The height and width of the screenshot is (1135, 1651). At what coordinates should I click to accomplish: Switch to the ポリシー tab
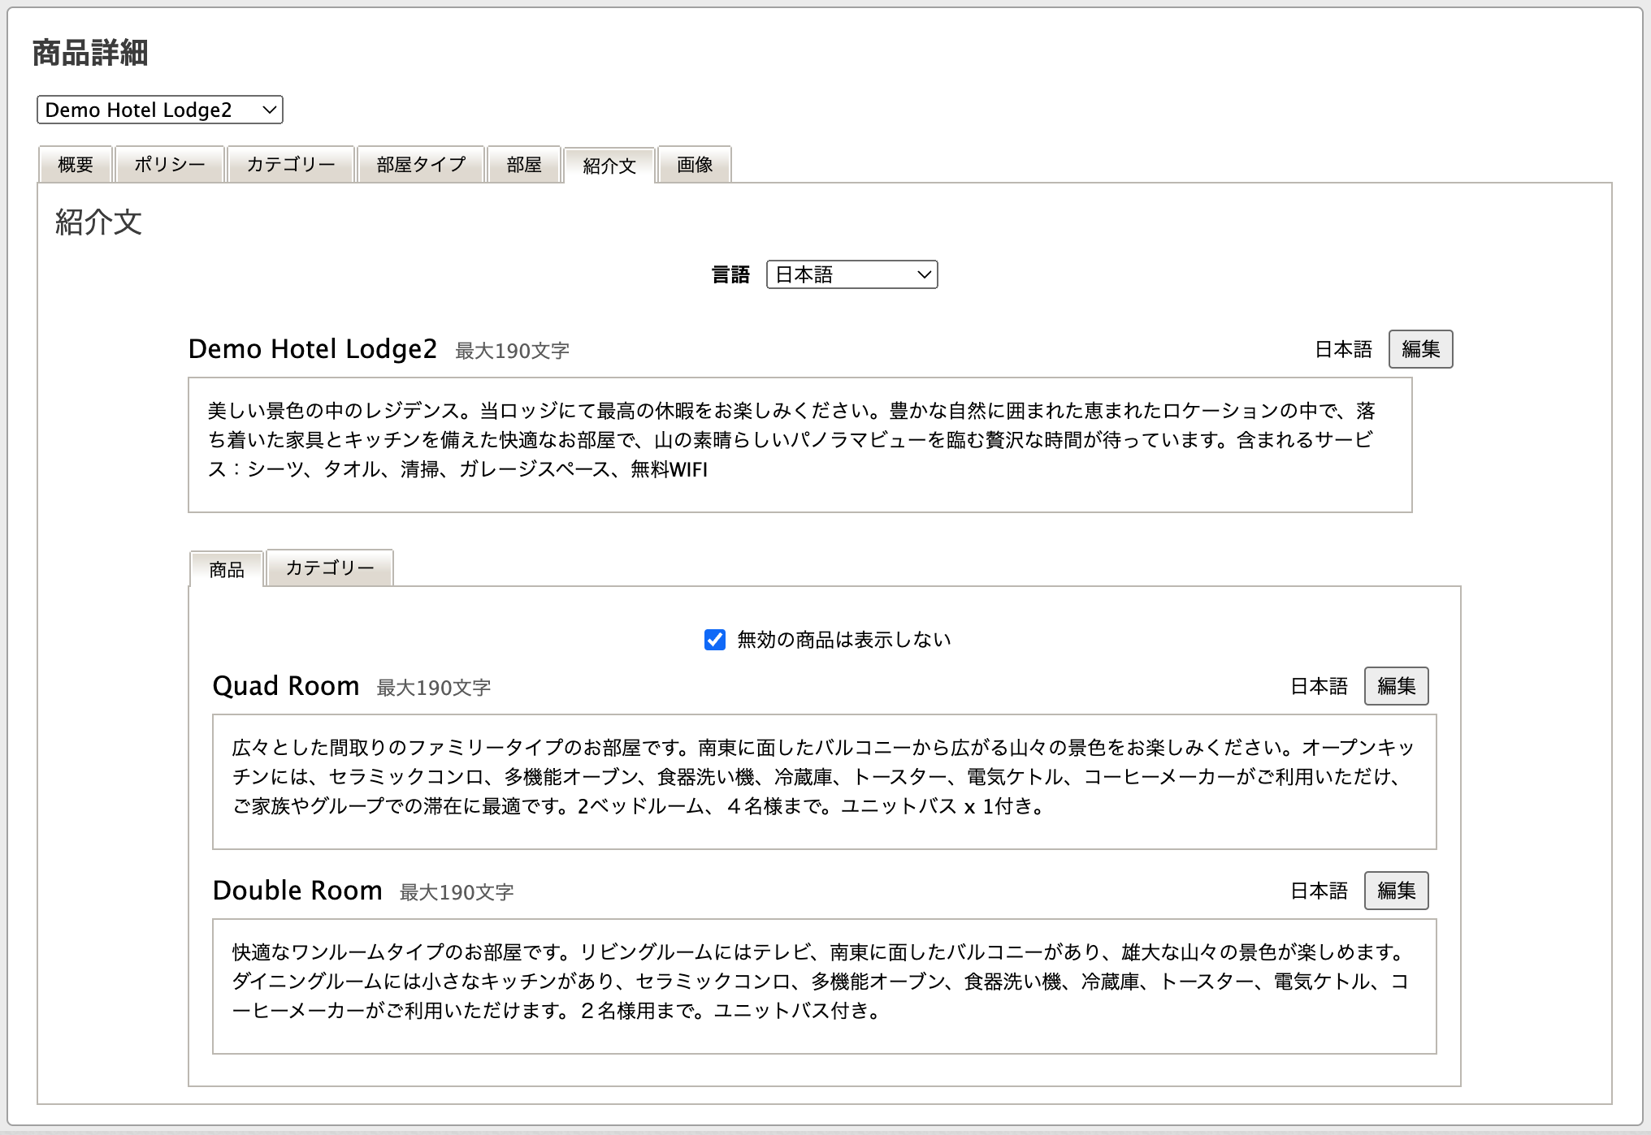coord(170,165)
